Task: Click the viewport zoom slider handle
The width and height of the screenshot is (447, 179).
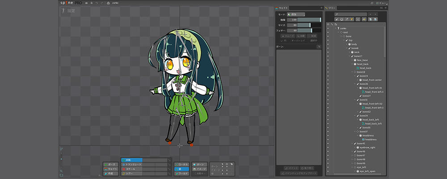Action: click(61, 159)
